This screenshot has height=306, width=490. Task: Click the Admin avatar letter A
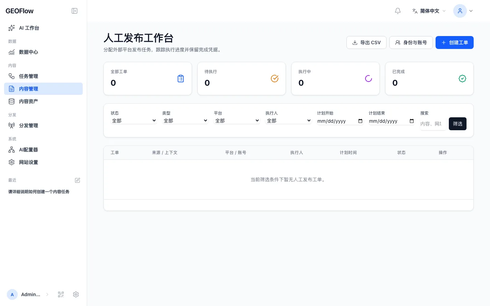click(x=12, y=294)
